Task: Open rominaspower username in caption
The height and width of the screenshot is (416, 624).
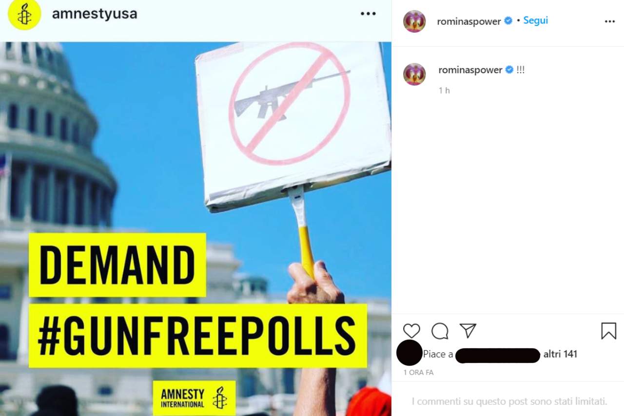Action: pos(470,70)
